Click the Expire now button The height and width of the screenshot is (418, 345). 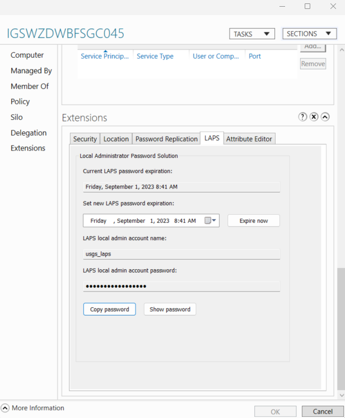click(x=254, y=220)
